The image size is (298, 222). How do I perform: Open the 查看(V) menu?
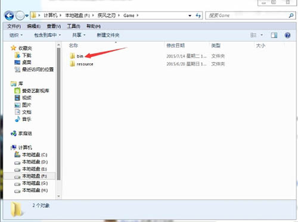tap(54, 26)
